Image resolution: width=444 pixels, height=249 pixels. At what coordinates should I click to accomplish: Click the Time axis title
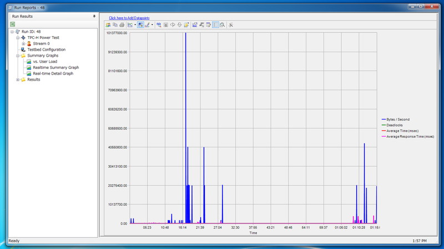(253, 233)
